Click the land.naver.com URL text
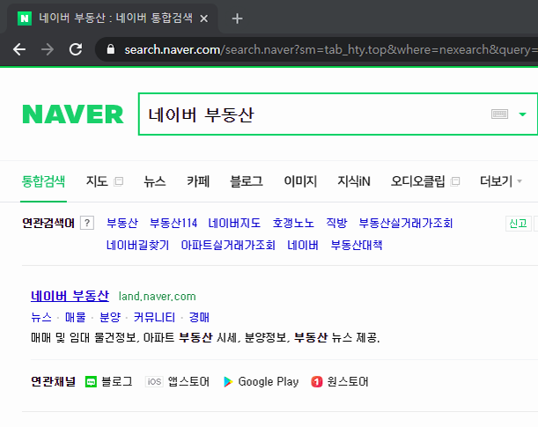Screen dimensions: 538x427 (x=157, y=297)
